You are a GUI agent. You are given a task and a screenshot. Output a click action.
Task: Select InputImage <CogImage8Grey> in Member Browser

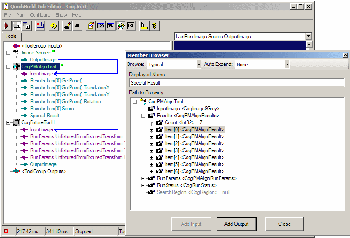click(188, 109)
